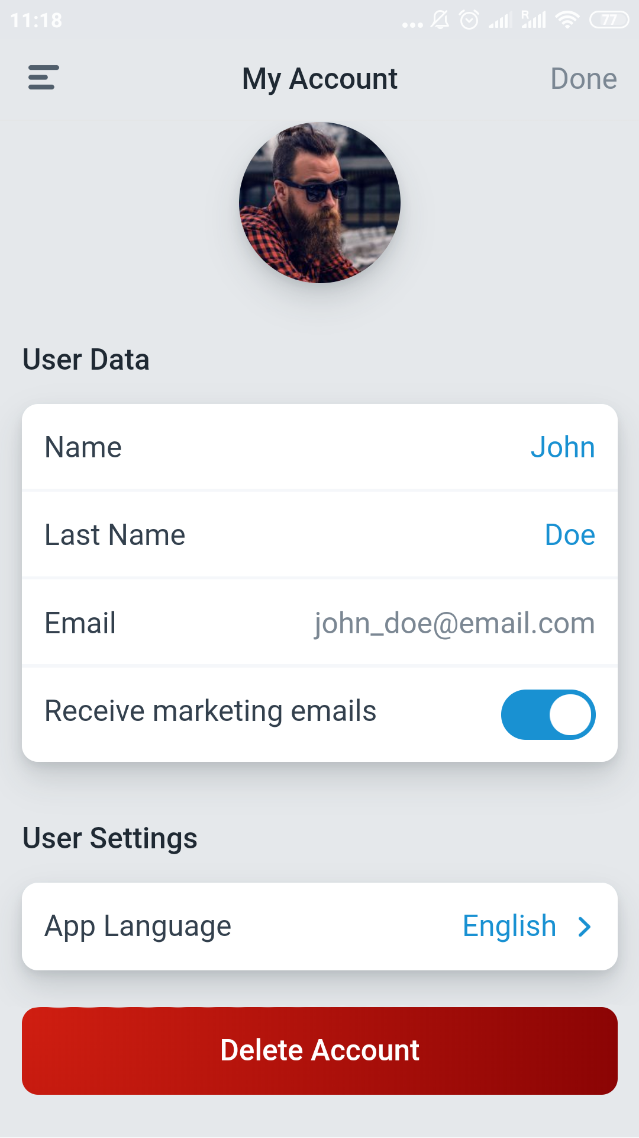639x1138 pixels.
Task: Tap the clock showing 11:18
Action: tap(36, 21)
